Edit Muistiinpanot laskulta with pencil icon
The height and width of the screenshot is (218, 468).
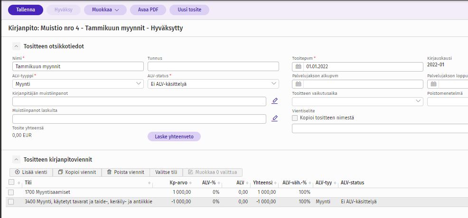(275, 118)
